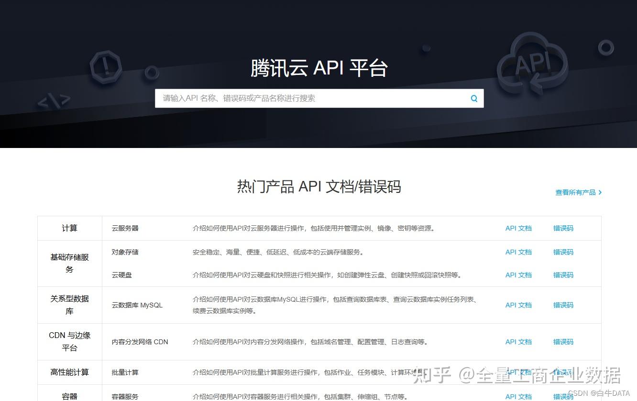Click the 内容分发网络 CDN product name
Image resolution: width=637 pixels, height=401 pixels.
[140, 342]
